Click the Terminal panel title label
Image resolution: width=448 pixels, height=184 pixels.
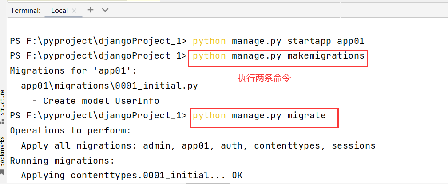(x=26, y=10)
